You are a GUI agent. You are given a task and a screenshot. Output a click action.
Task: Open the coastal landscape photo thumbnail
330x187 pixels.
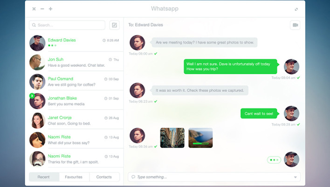[200, 138]
